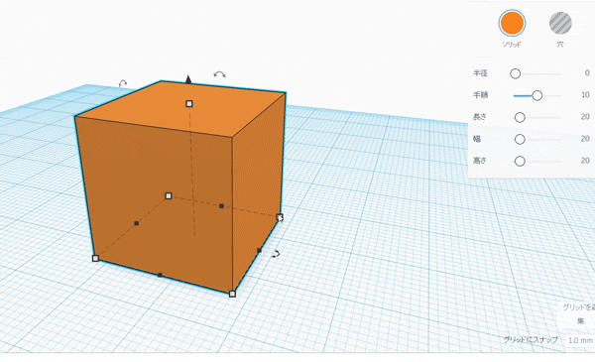The height and width of the screenshot is (362, 595).
Task: Click the black cone lift handle above cube
Action: 188,79
